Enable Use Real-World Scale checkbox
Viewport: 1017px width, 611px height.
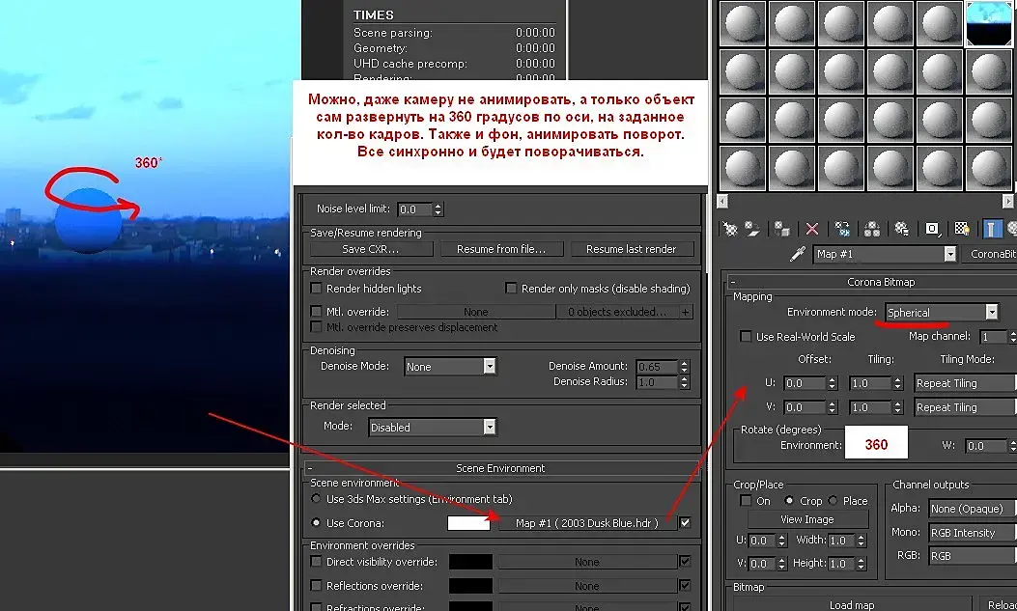746,336
